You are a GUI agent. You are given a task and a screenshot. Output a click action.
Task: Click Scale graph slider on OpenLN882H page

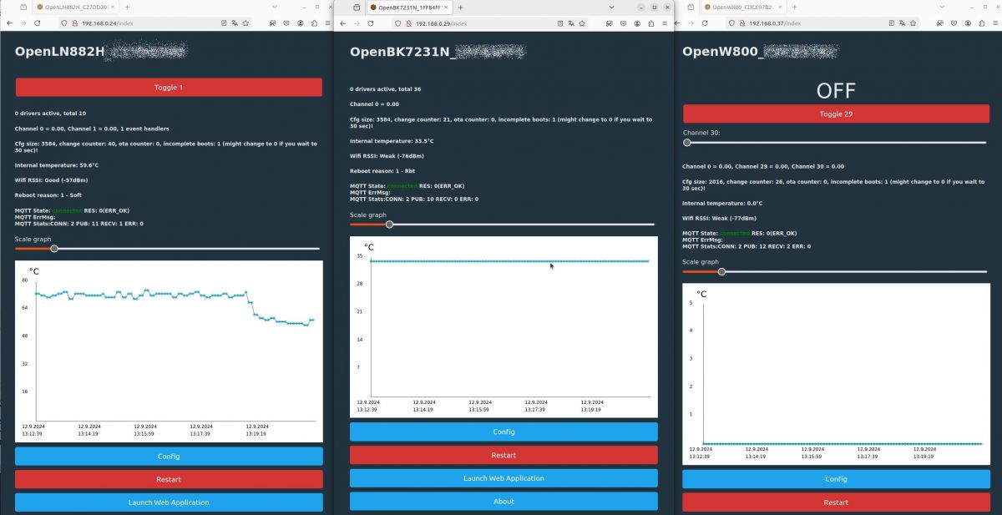click(167, 248)
